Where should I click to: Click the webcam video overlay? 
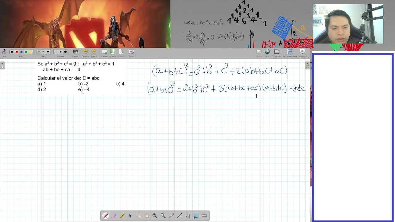(x=348, y=24)
